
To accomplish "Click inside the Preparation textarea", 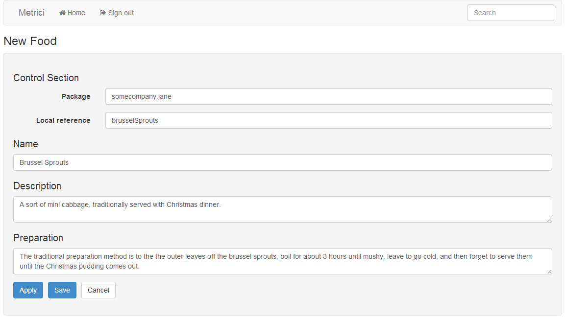I will [x=283, y=261].
